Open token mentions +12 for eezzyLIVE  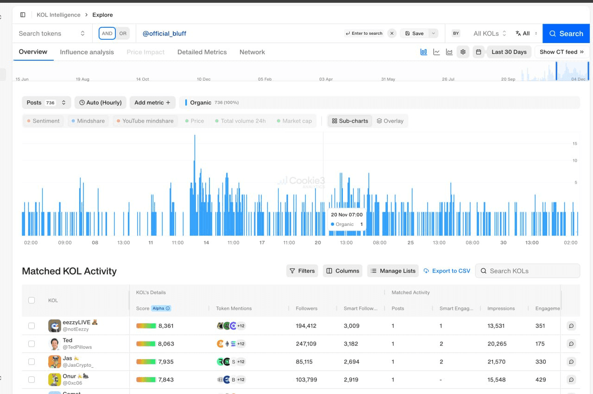(241, 326)
